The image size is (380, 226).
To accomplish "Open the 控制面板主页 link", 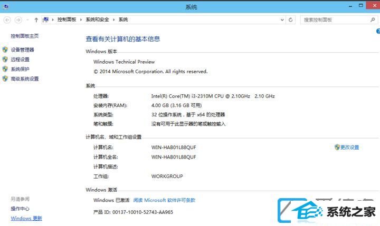I will coord(24,36).
